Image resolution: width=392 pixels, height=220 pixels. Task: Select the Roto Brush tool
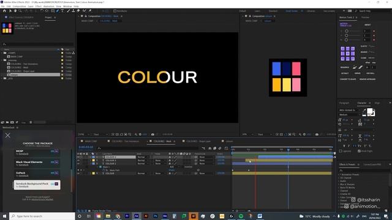pyautogui.click(x=85, y=11)
